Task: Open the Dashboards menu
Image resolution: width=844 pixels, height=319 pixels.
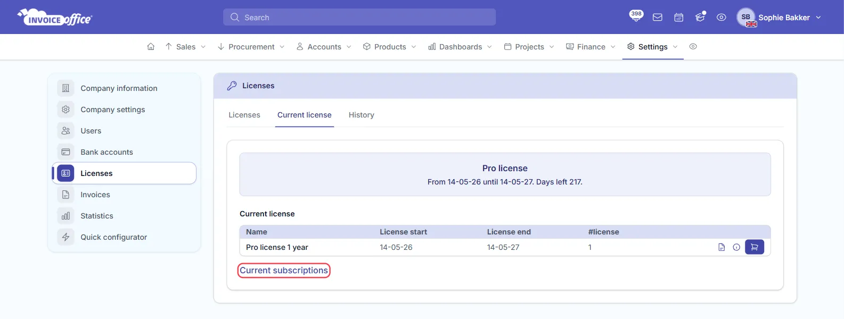Action: tap(460, 47)
